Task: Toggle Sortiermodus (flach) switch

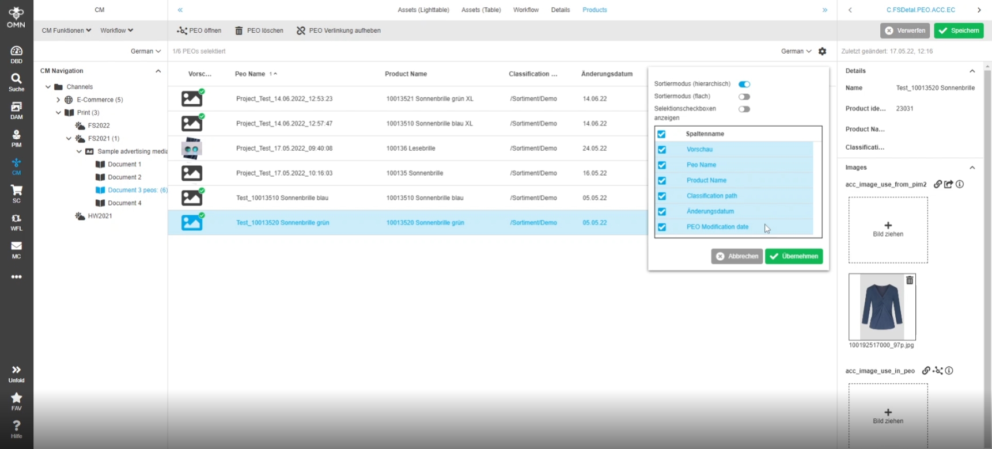Action: (x=744, y=97)
